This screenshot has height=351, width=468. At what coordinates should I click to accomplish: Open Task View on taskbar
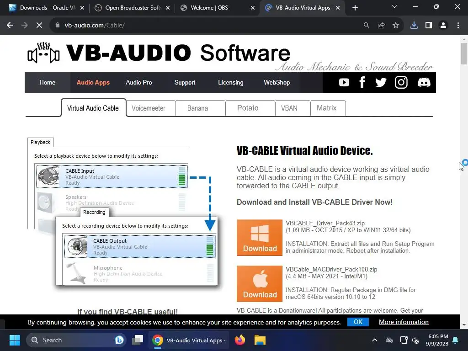[x=138, y=340]
